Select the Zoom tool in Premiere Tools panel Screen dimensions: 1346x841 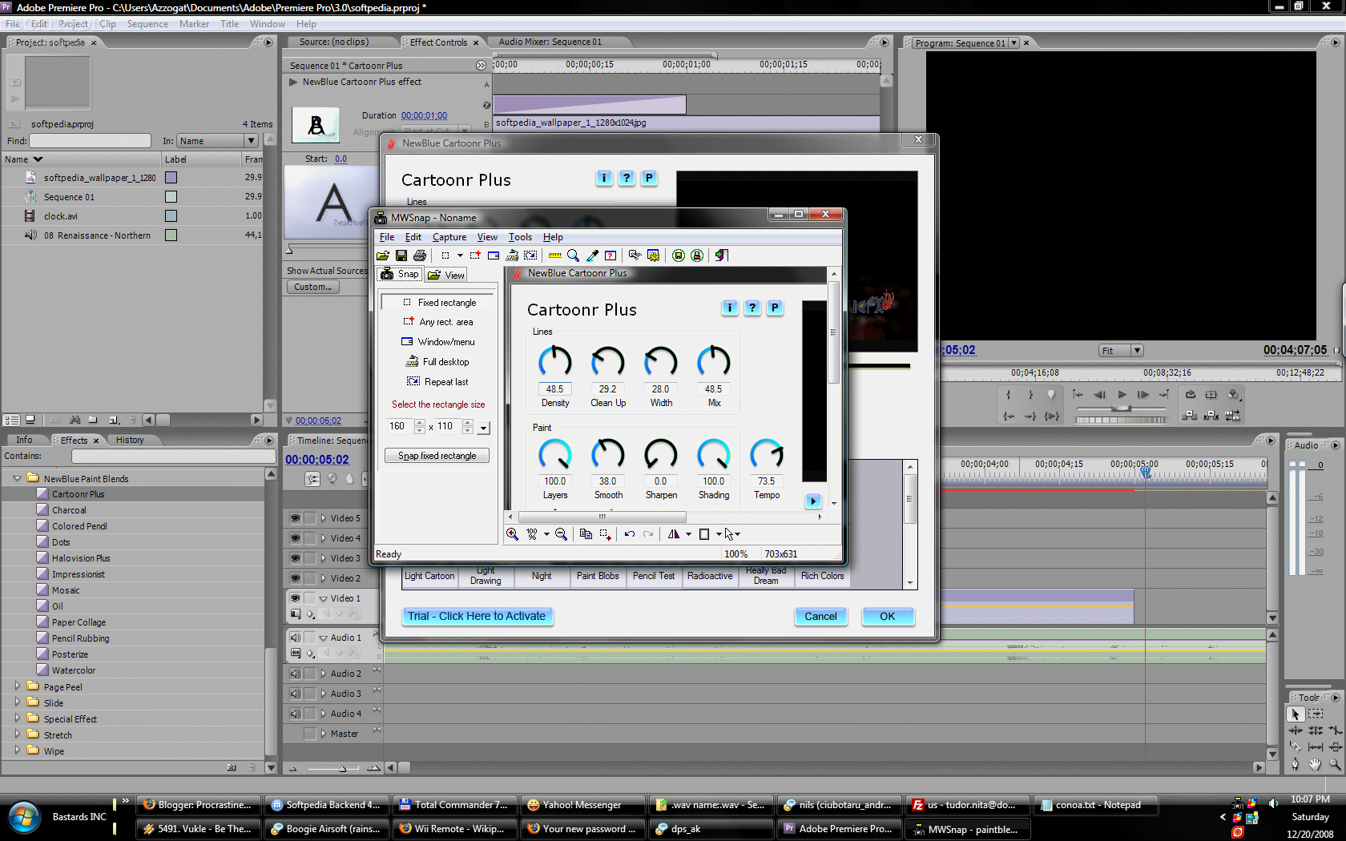[x=1335, y=765]
